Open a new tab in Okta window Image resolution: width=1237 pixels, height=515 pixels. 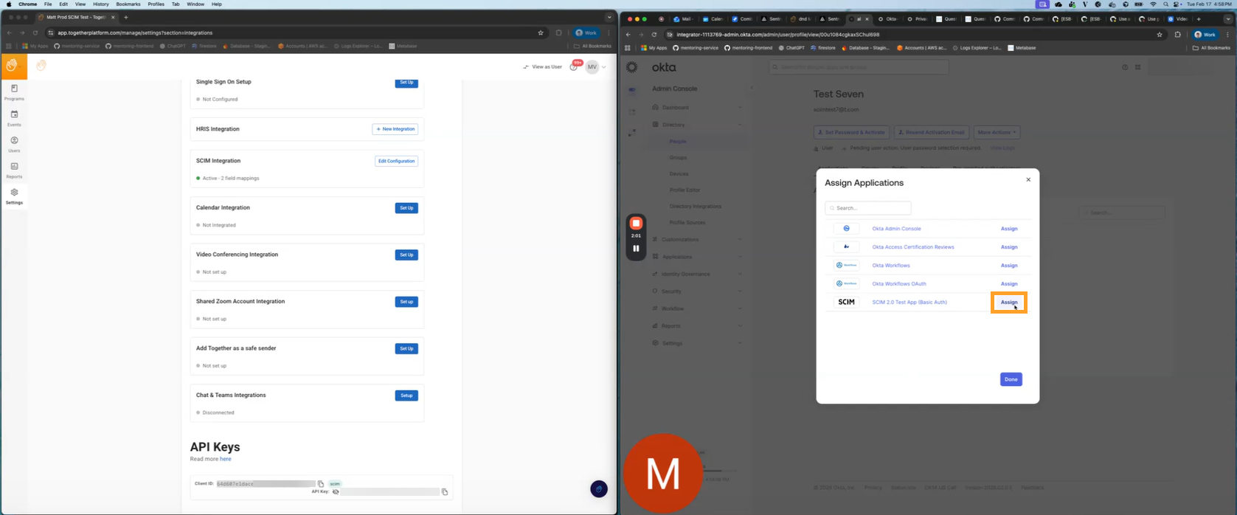click(x=1199, y=18)
